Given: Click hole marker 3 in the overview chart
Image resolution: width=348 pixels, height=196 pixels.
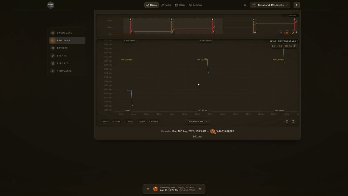Looking at the screenshot, I should (212, 20).
